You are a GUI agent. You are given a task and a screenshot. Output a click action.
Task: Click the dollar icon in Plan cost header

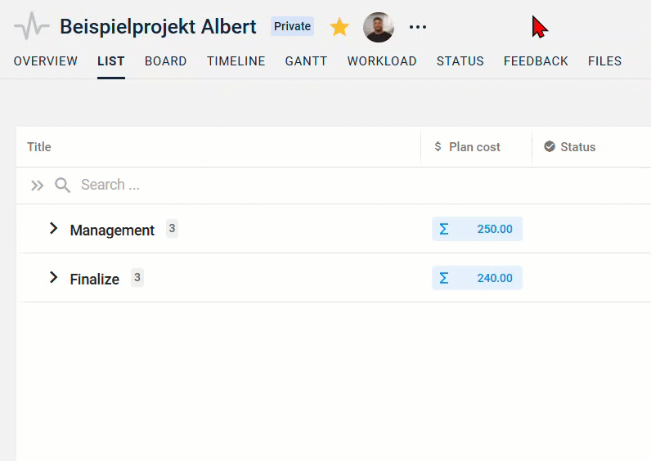coord(438,146)
